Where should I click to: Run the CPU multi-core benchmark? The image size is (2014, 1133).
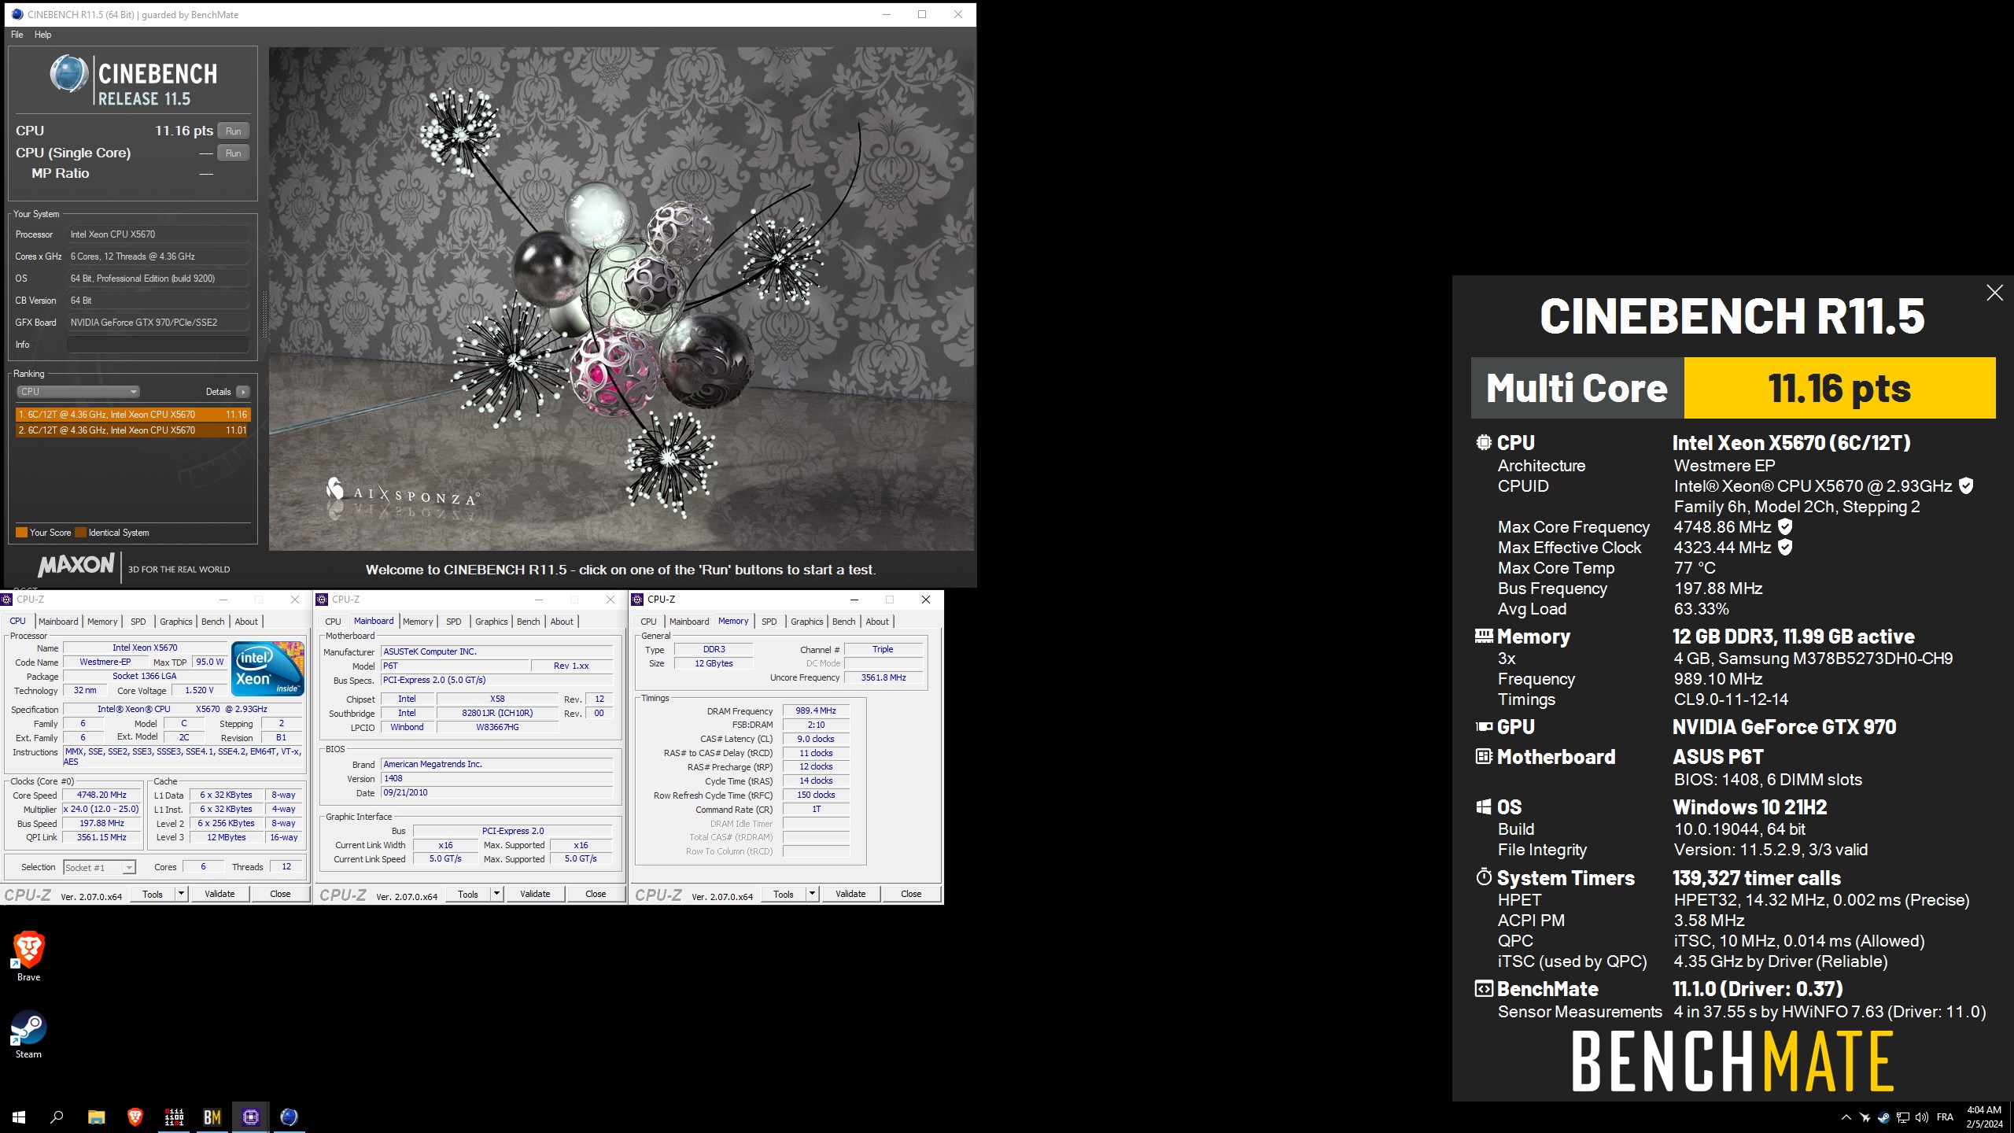[x=234, y=131]
